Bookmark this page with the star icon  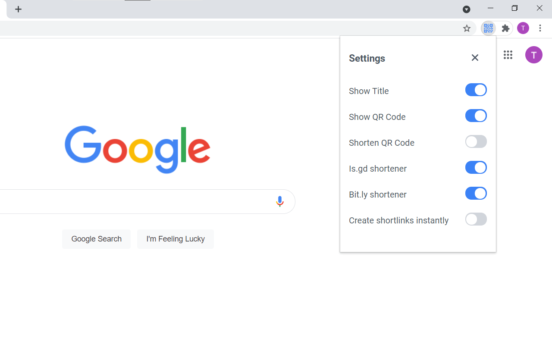point(467,28)
